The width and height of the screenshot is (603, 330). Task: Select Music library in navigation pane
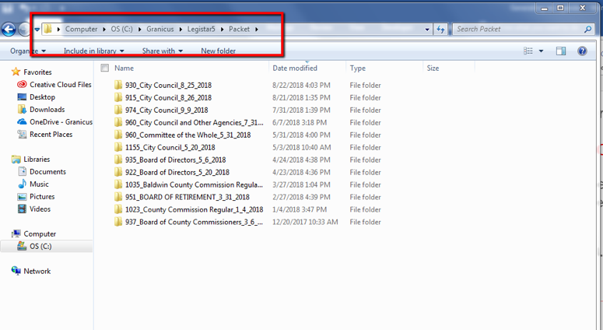point(39,184)
